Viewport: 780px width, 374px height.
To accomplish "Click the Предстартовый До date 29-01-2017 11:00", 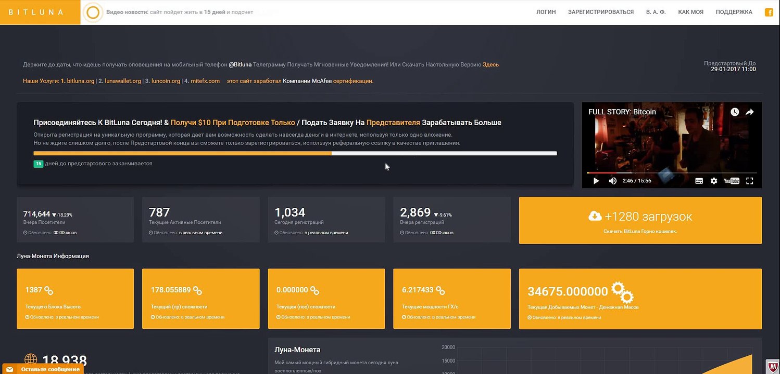I will point(733,69).
